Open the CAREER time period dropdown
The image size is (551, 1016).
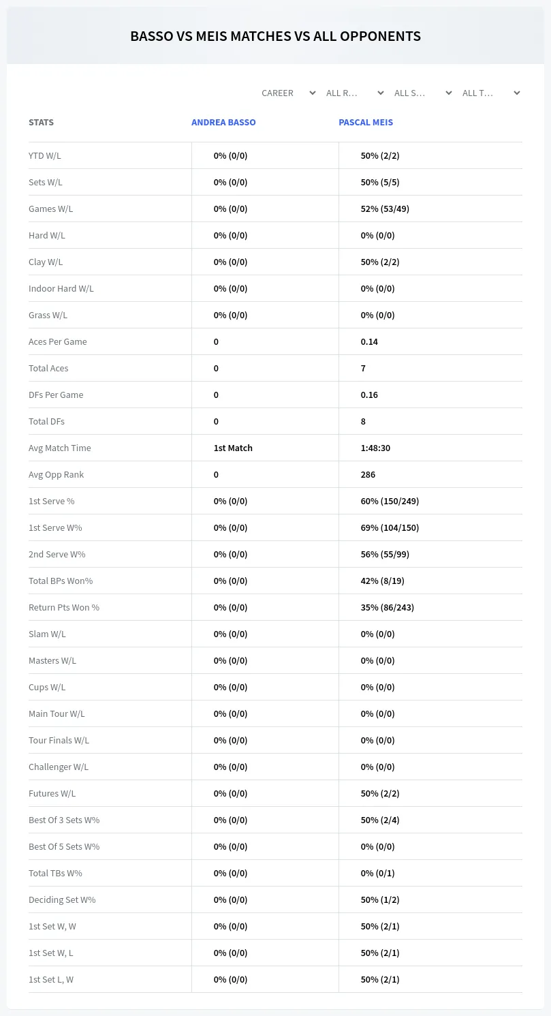pyautogui.click(x=289, y=93)
